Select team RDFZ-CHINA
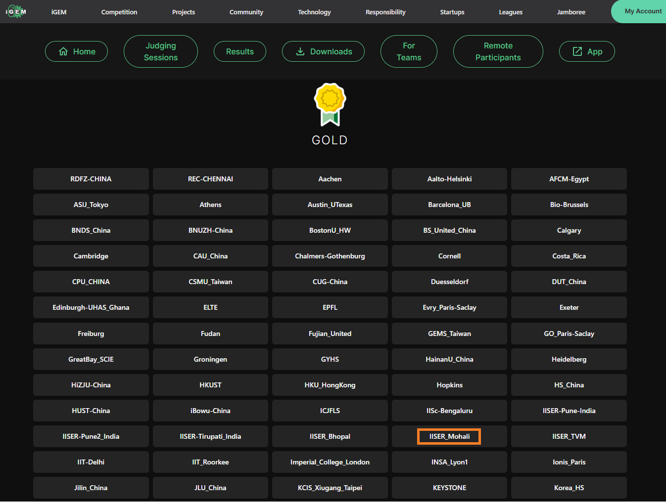This screenshot has width=666, height=502. pyautogui.click(x=91, y=179)
